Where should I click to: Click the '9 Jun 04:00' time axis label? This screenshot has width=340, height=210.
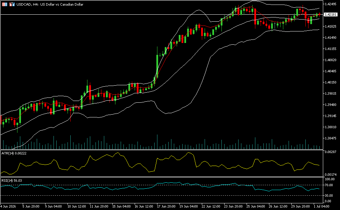point(53,206)
